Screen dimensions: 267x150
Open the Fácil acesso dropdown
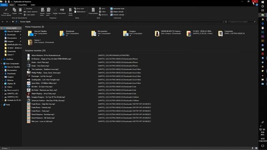click(80, 12)
